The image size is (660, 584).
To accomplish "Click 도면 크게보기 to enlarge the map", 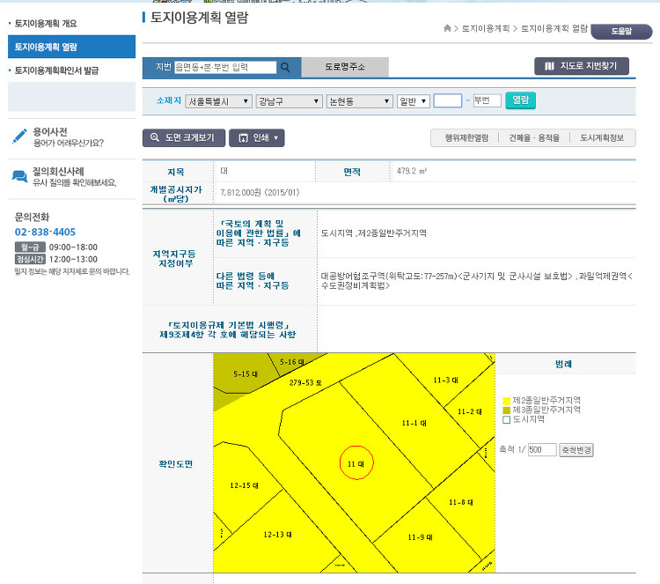I will coord(182,138).
